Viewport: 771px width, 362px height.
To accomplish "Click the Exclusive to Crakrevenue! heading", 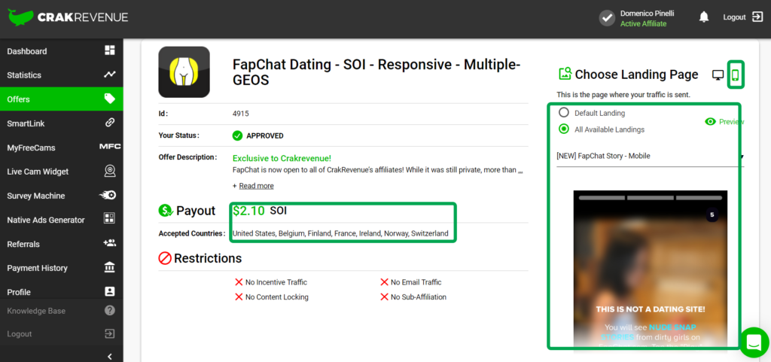I will (282, 158).
